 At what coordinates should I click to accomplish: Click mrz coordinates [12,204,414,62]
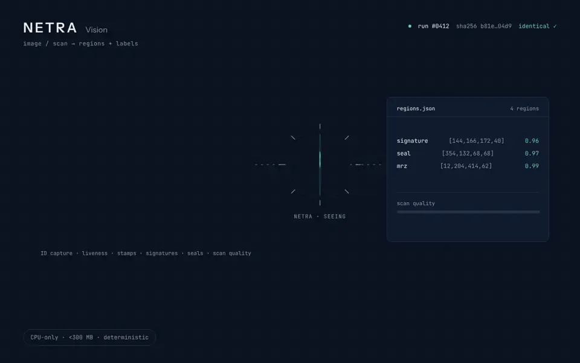pos(466,166)
